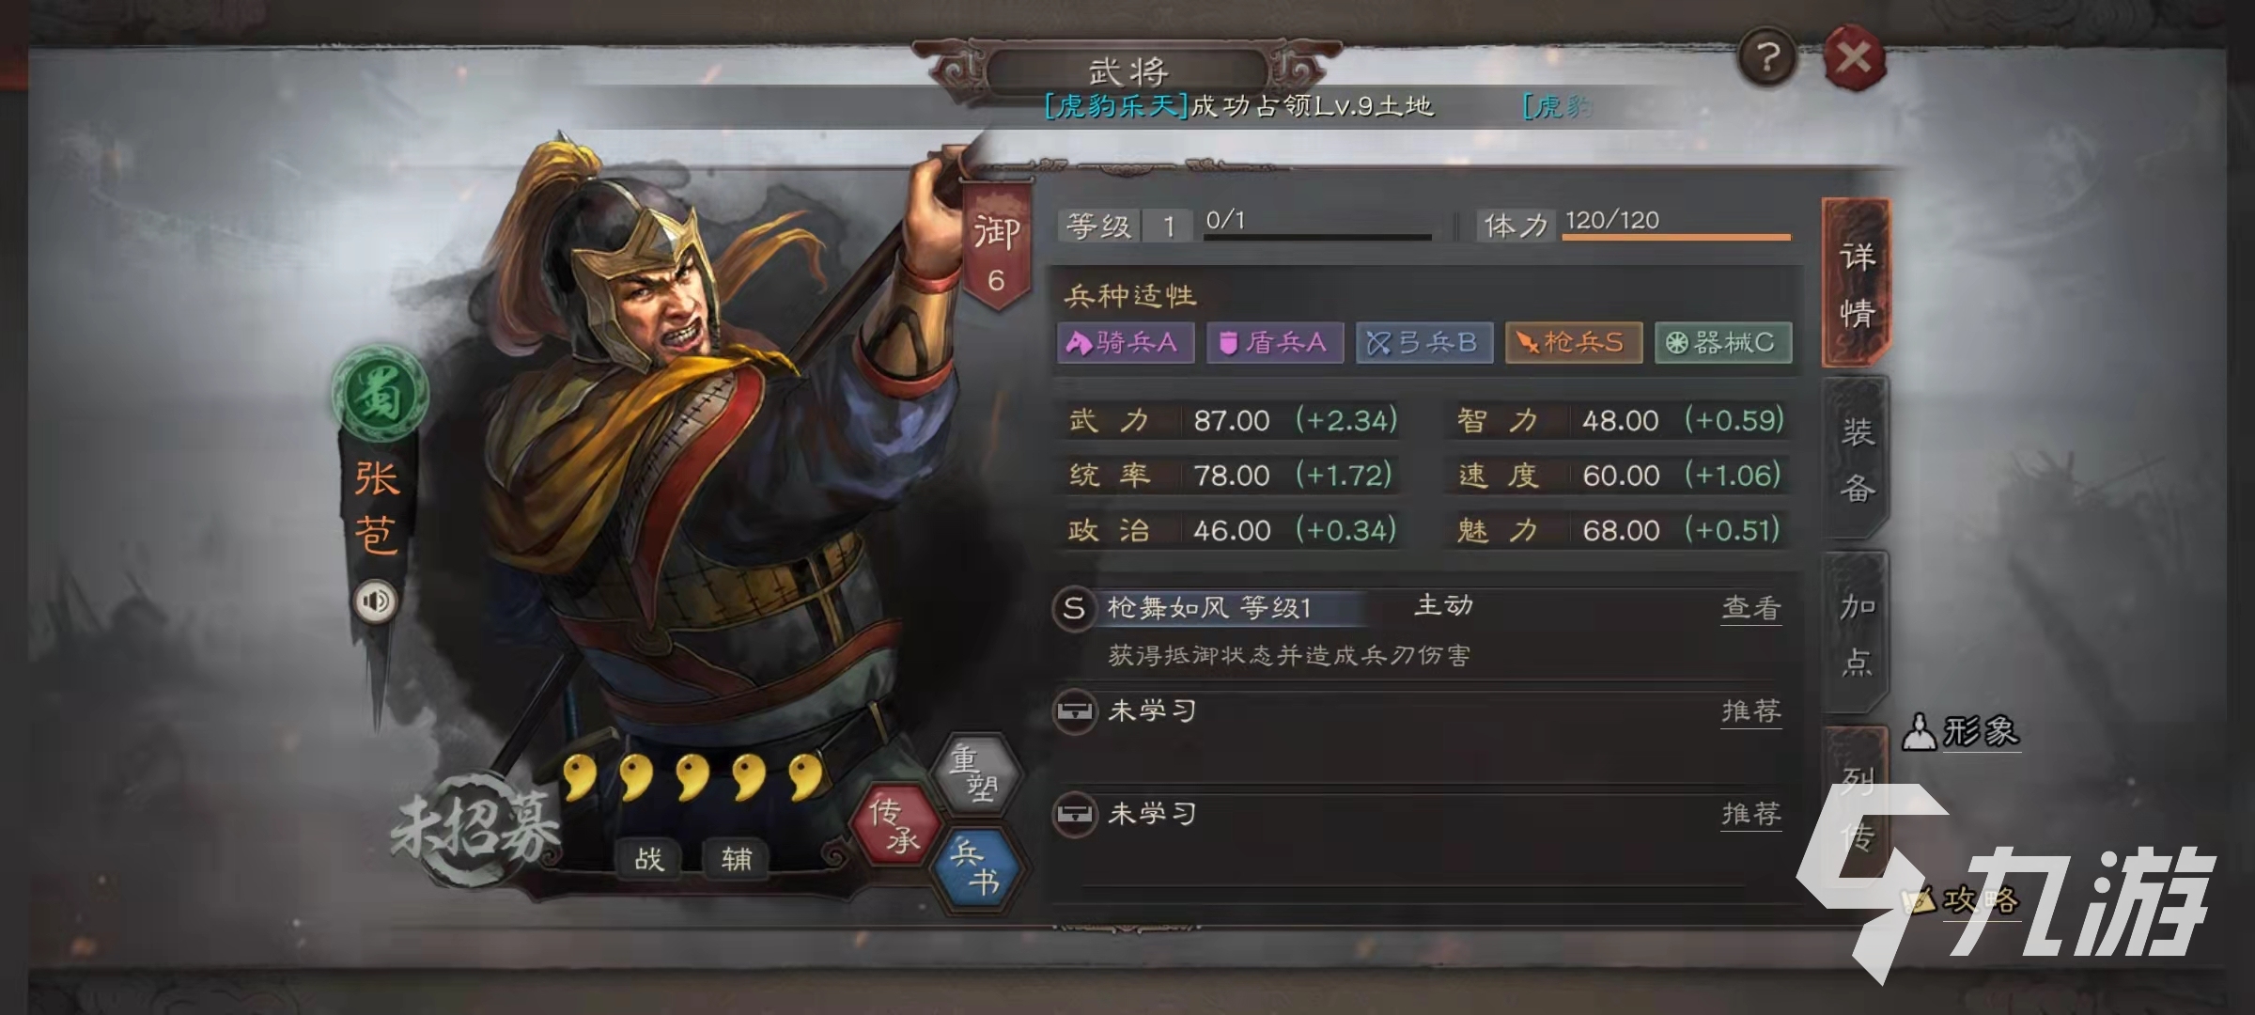Select the 枪兵S troop aptitude badge
This screenshot has width=2255, height=1015.
(x=1574, y=342)
